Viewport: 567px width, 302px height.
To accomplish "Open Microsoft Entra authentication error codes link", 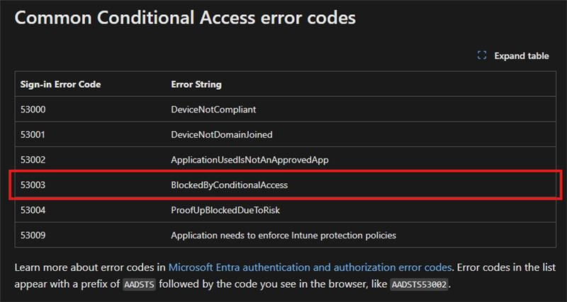I will [x=310, y=267].
